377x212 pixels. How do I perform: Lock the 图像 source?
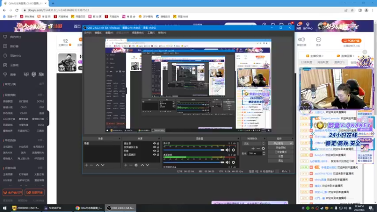pyautogui.click(x=158, y=151)
